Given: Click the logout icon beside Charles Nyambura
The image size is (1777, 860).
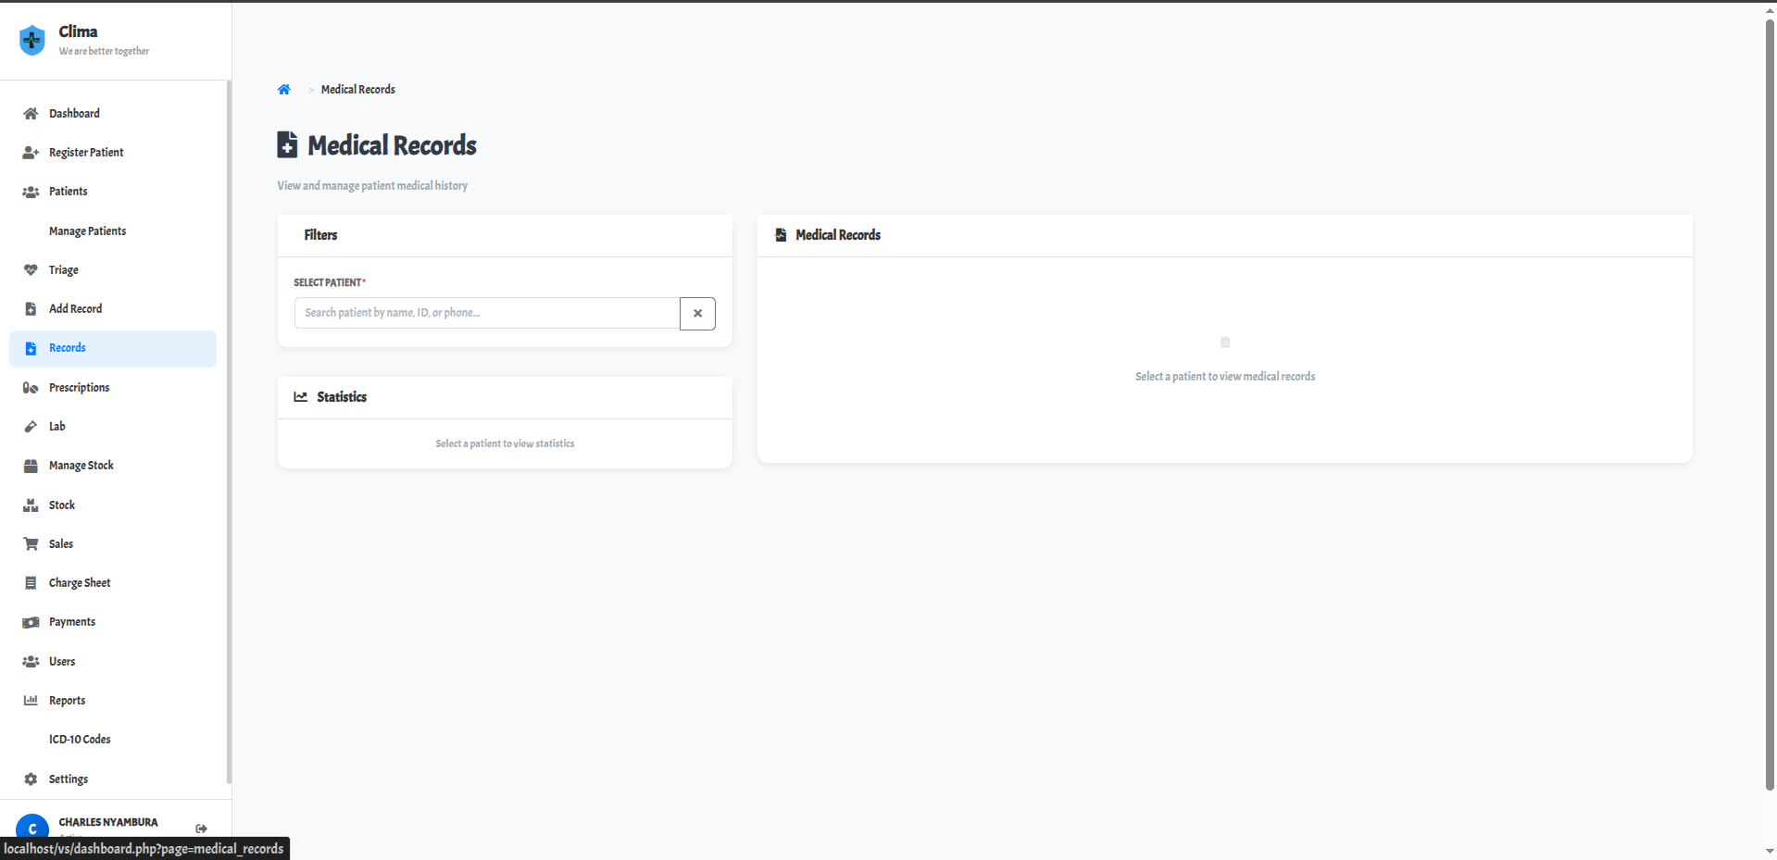Looking at the screenshot, I should tap(201, 829).
